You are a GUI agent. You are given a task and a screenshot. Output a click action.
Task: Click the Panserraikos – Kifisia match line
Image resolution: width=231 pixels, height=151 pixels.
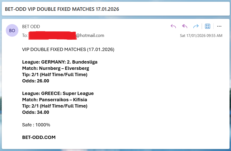pos(55,100)
